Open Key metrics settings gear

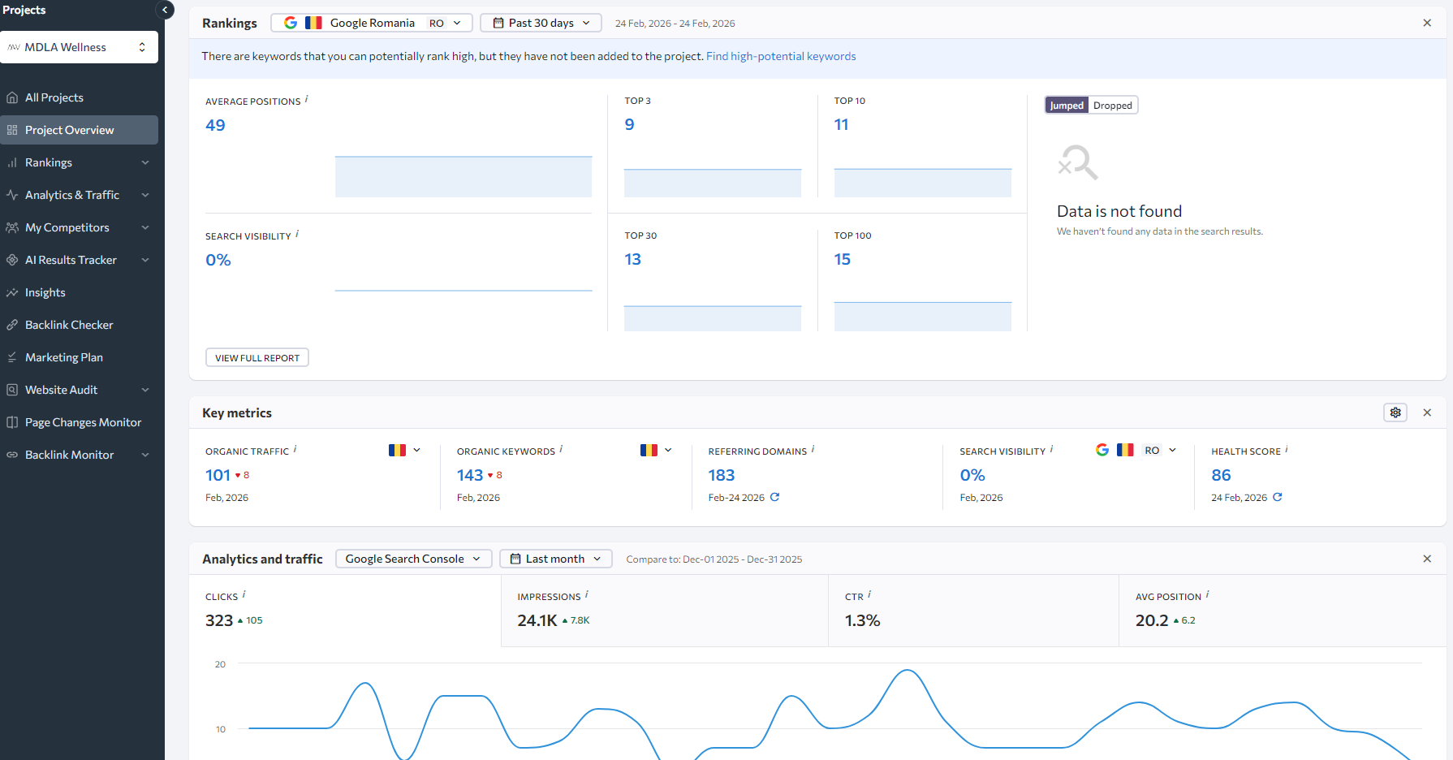pos(1395,412)
